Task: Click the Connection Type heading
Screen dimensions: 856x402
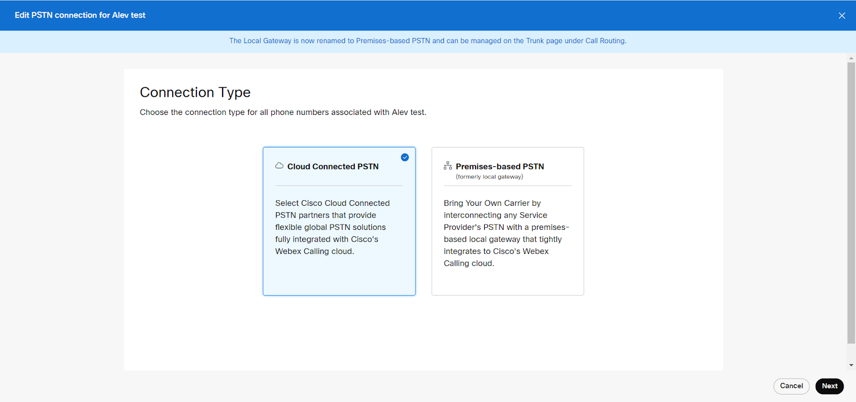Action: (x=195, y=92)
